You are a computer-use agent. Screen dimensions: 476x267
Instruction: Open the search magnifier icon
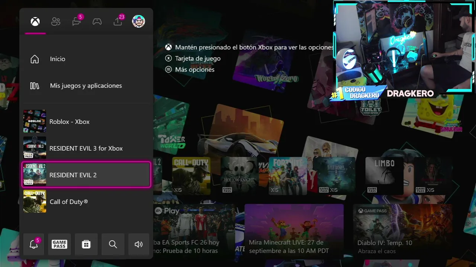pyautogui.click(x=113, y=244)
